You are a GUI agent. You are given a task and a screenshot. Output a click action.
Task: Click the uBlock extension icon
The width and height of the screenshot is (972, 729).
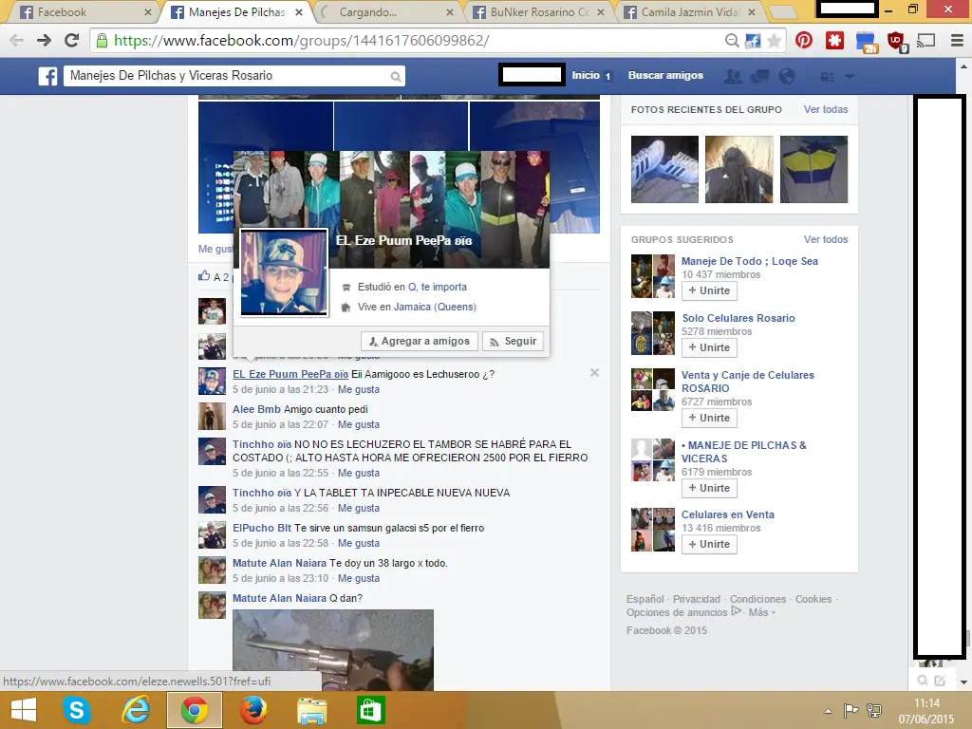tap(892, 41)
